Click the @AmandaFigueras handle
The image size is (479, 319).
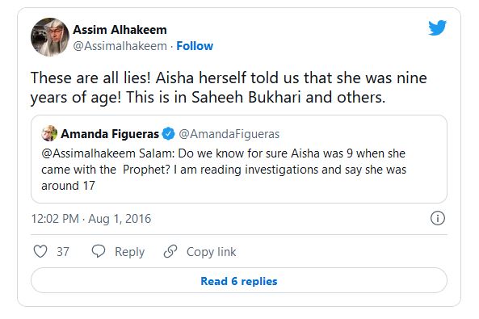point(229,134)
